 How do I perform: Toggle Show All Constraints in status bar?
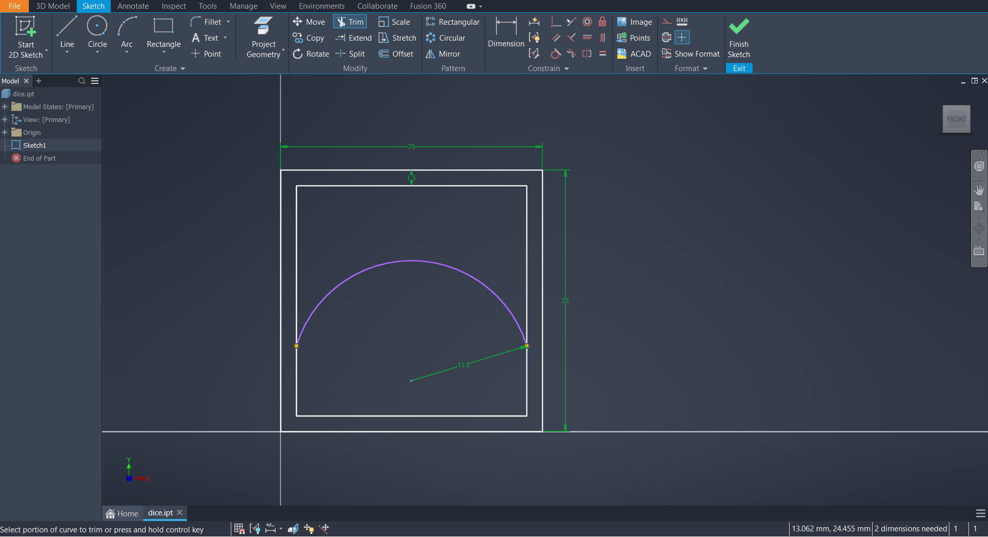[x=255, y=528]
